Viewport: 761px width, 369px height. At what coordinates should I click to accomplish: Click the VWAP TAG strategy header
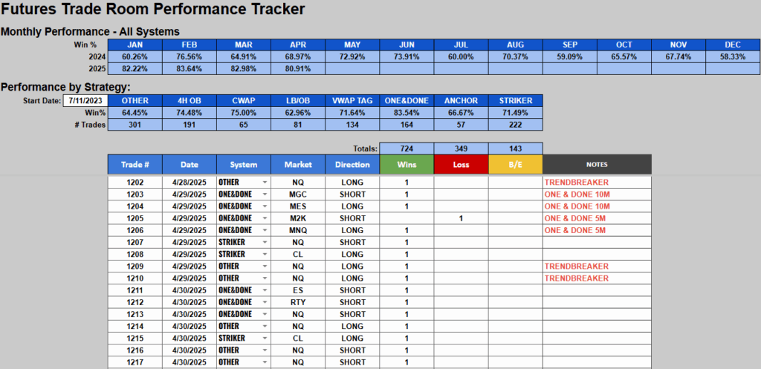point(352,100)
